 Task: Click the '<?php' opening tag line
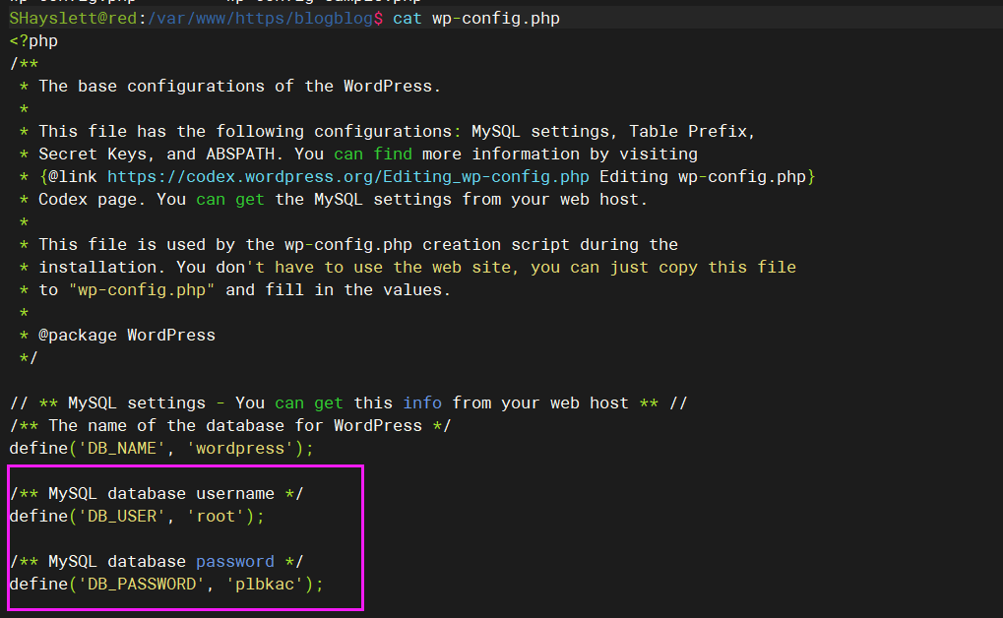(x=33, y=41)
